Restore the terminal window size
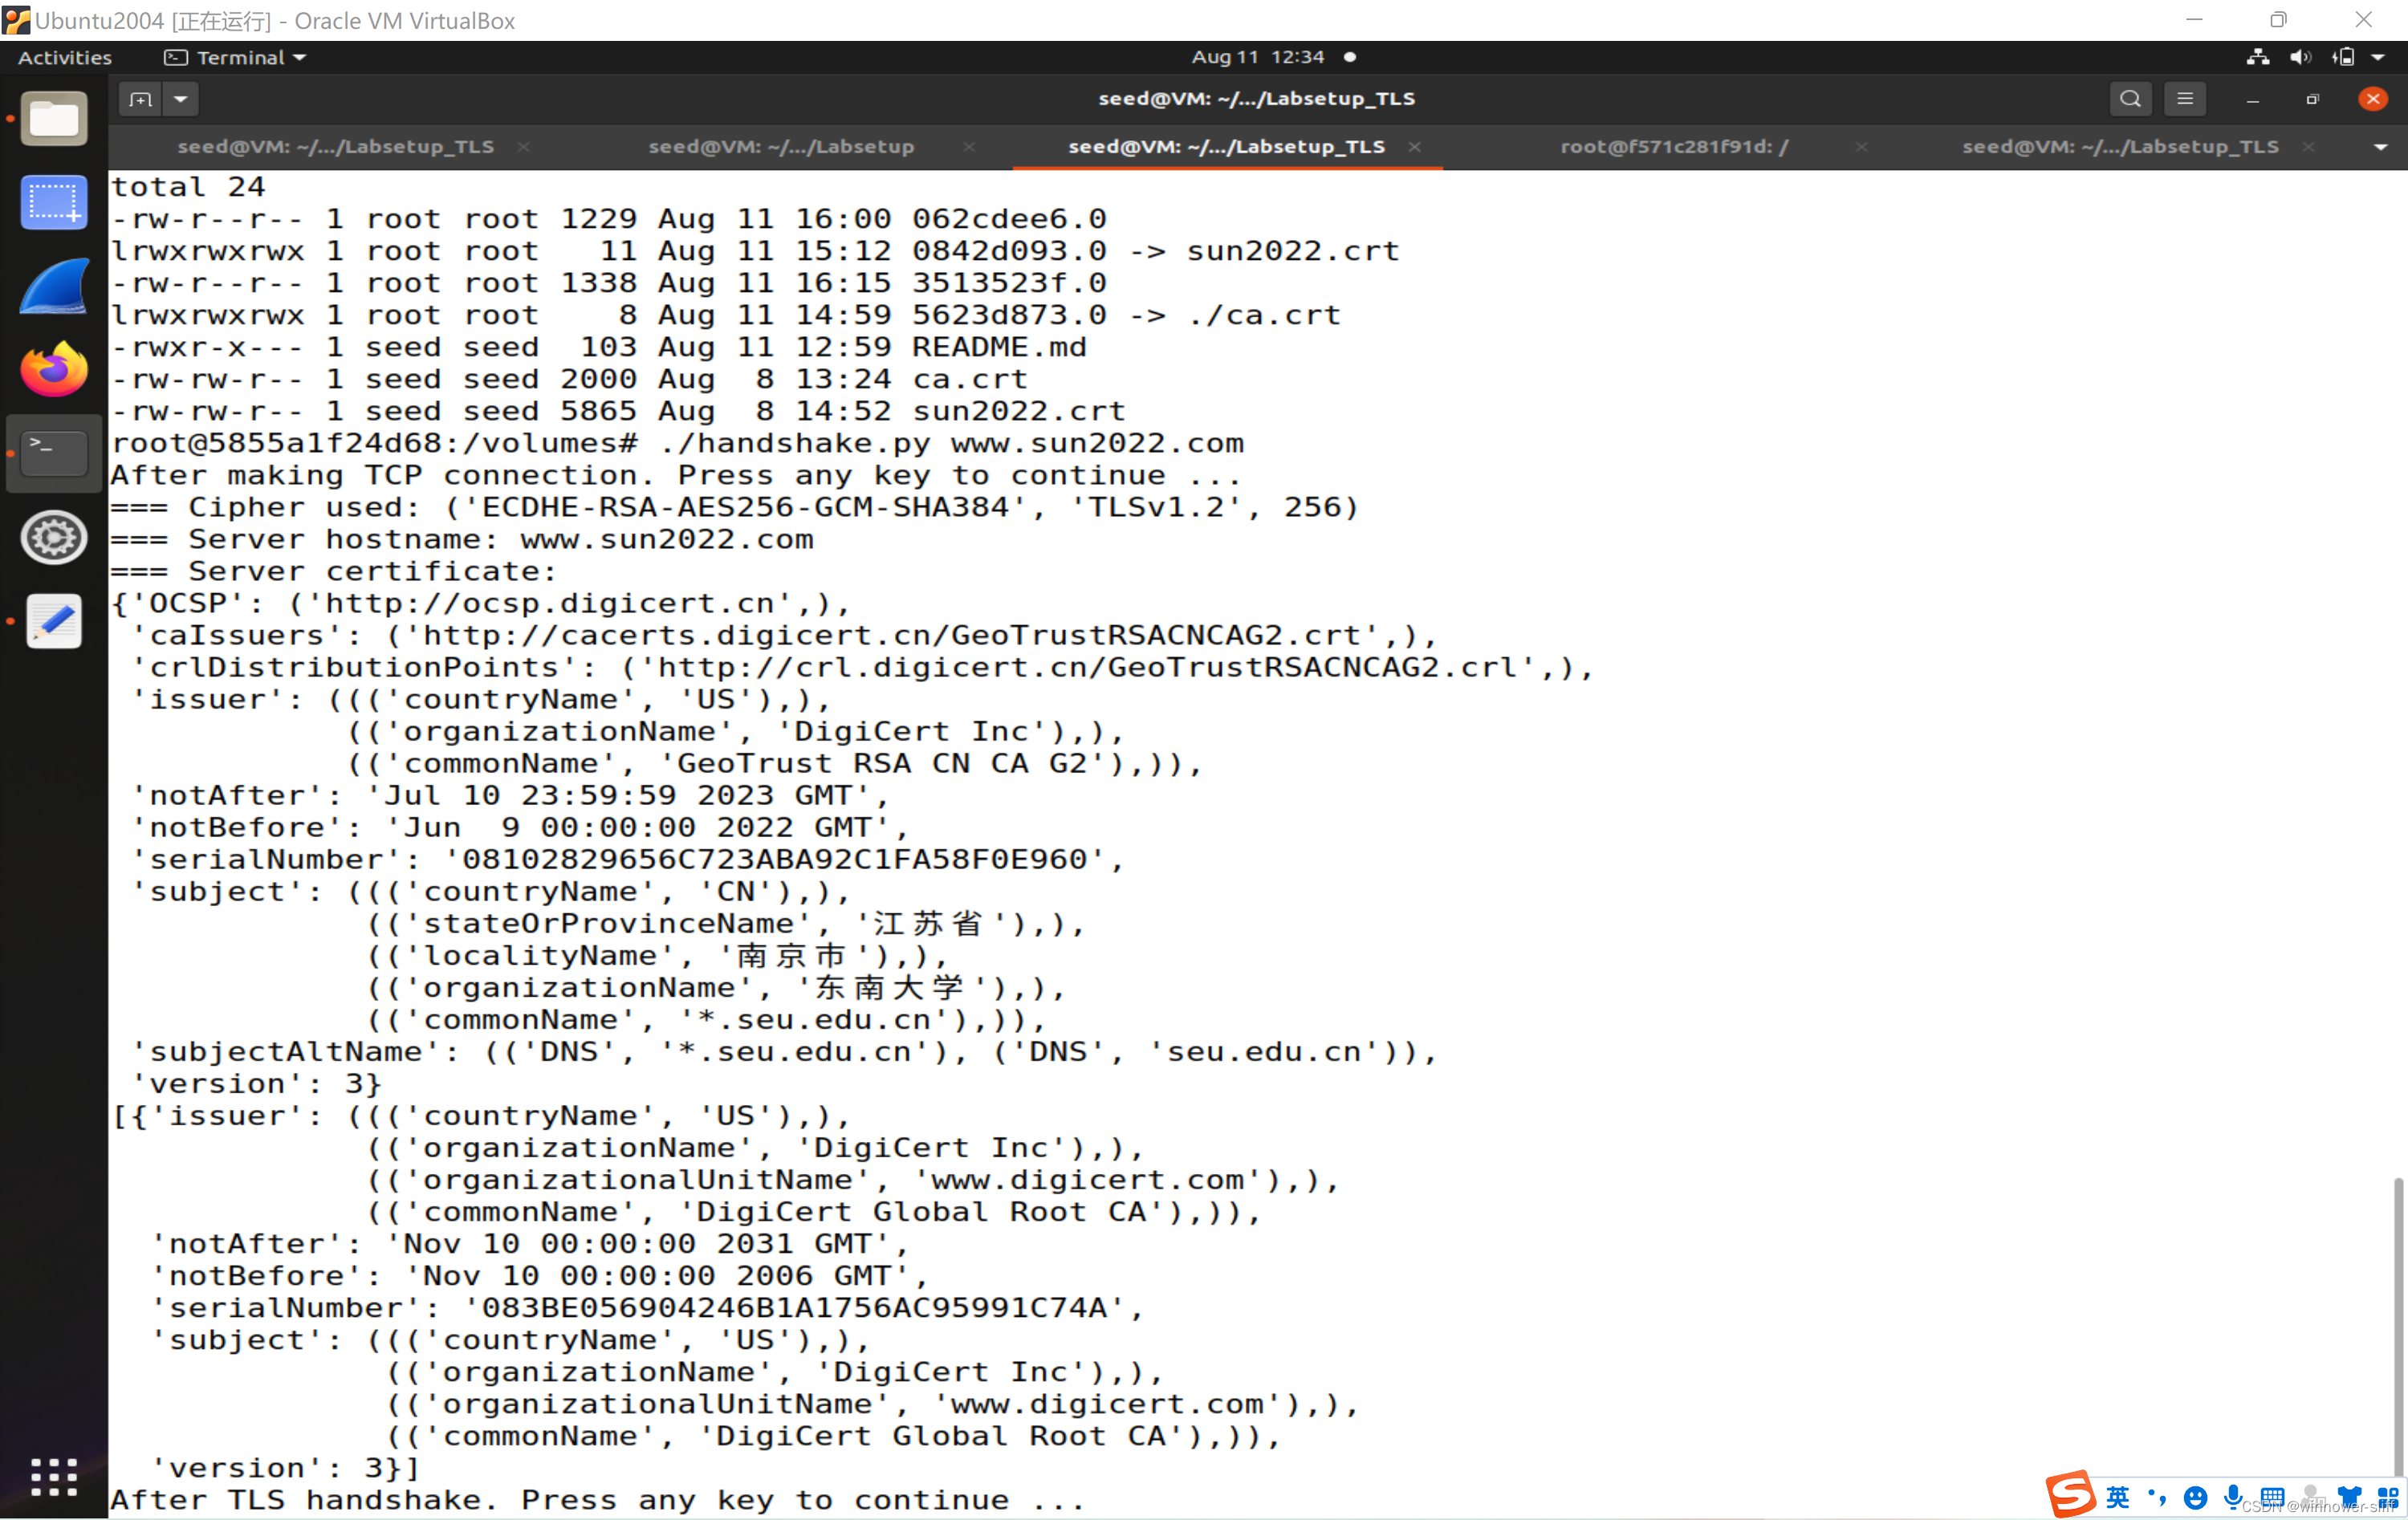The width and height of the screenshot is (2408, 1520). tap(2313, 99)
